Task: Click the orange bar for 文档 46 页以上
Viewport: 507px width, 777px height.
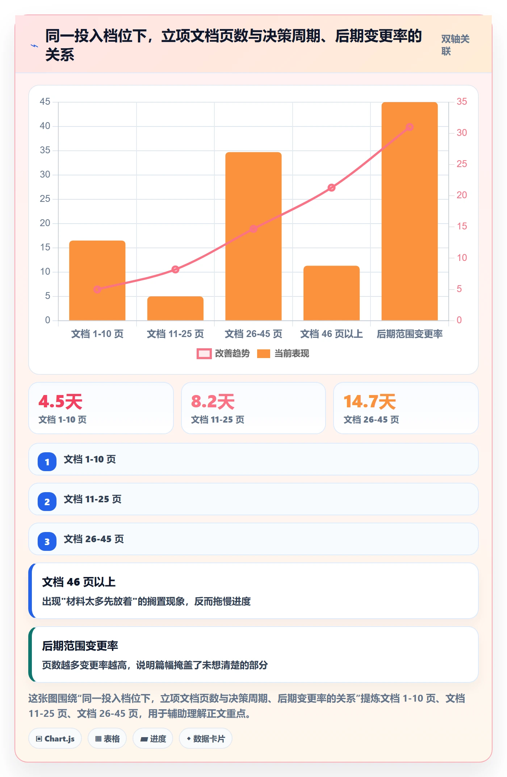Action: (331, 293)
